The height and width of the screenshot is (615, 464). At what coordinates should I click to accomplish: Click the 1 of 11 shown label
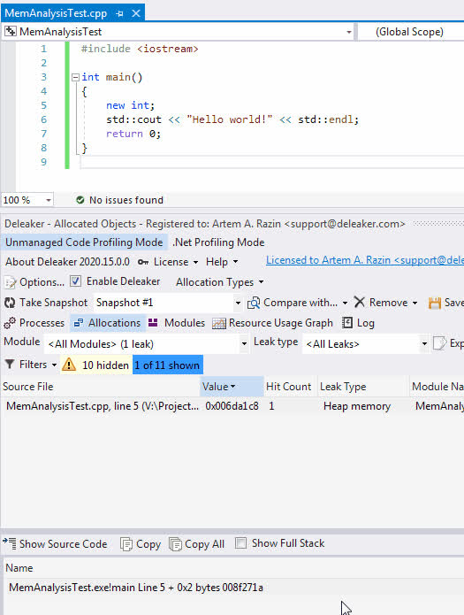[x=167, y=365]
